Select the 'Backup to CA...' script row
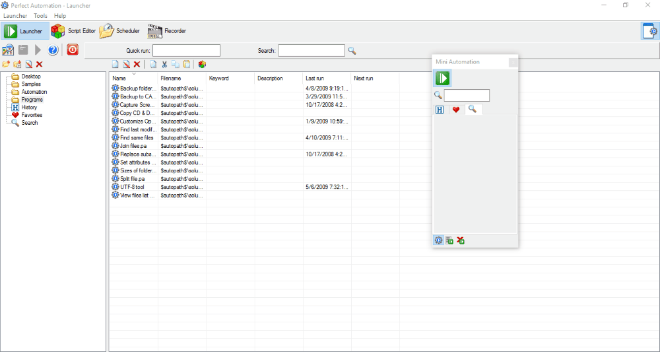Image resolution: width=660 pixels, height=352 pixels. pos(254,96)
